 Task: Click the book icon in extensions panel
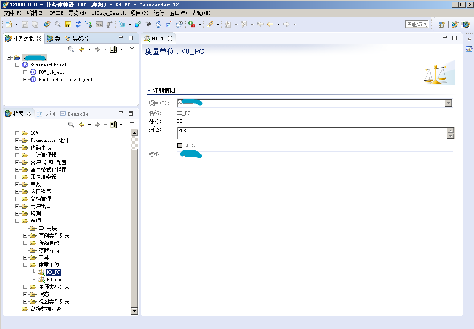pos(113,125)
